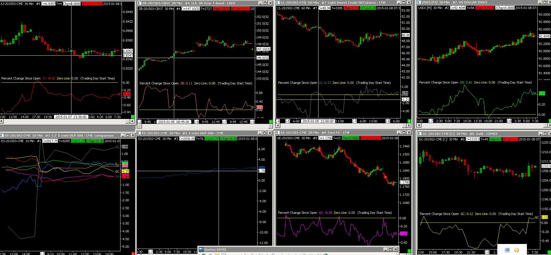Click the '2015-01-05 22:00:00' time label
The image size is (551, 255).
coord(318,121)
